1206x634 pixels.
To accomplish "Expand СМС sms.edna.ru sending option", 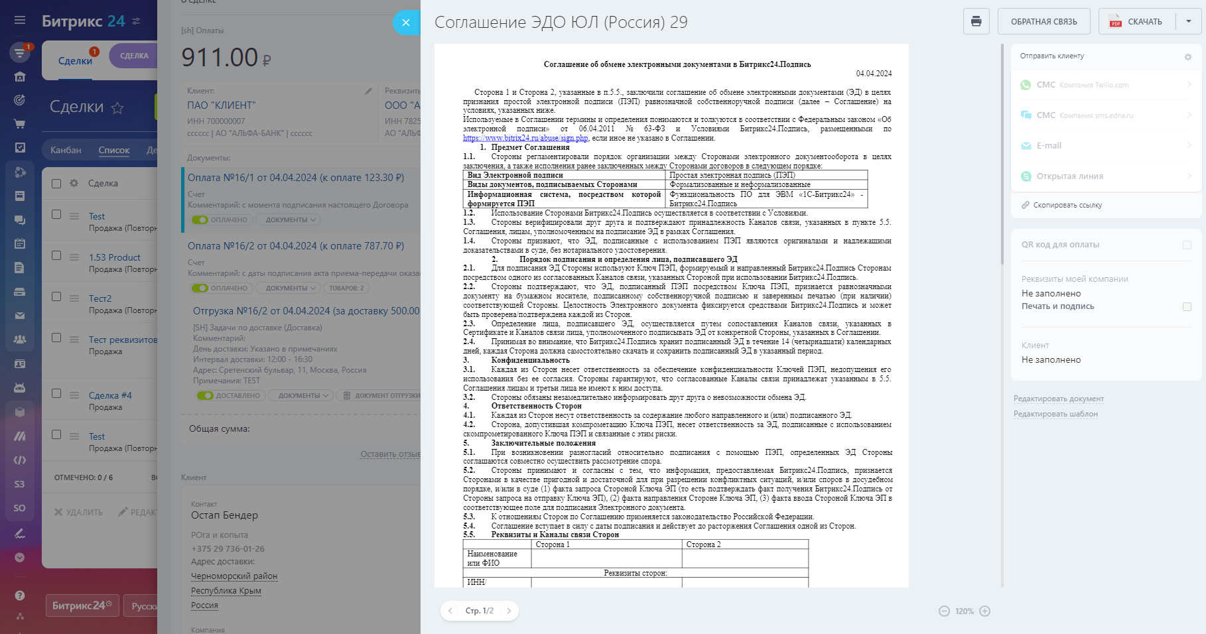I will pyautogui.click(x=1106, y=115).
